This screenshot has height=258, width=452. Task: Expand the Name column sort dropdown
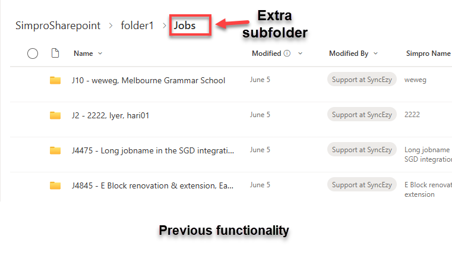100,54
